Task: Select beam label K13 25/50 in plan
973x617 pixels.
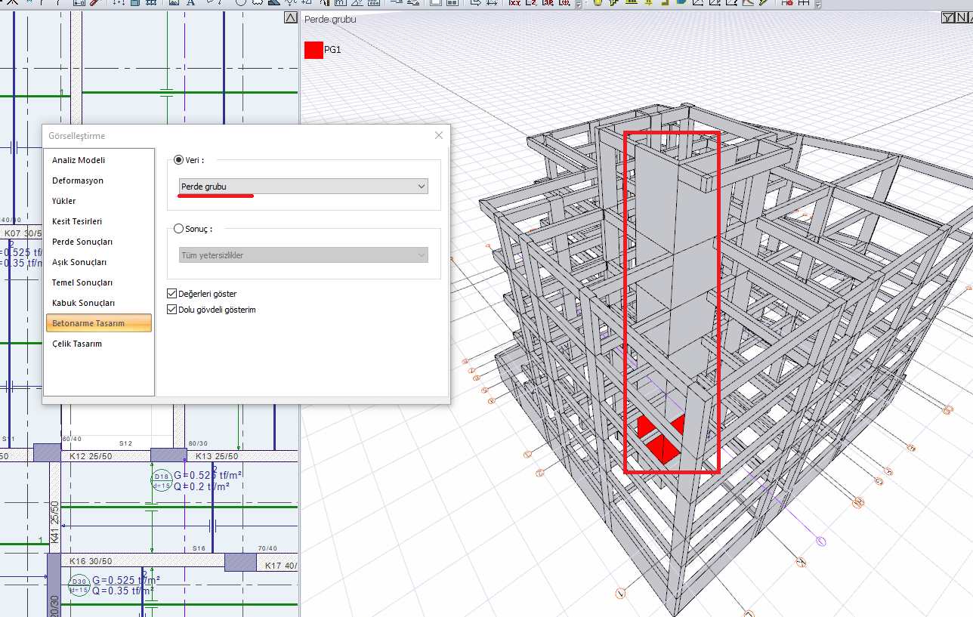Action: (x=217, y=456)
